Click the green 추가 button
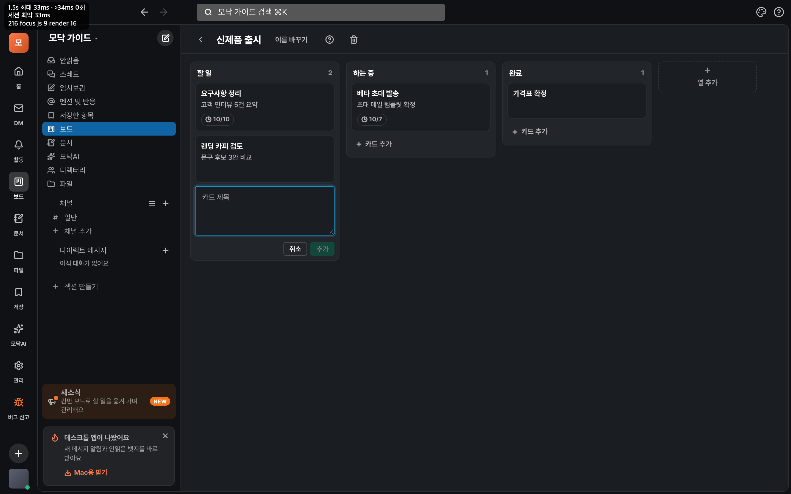The width and height of the screenshot is (791, 494). coord(322,249)
